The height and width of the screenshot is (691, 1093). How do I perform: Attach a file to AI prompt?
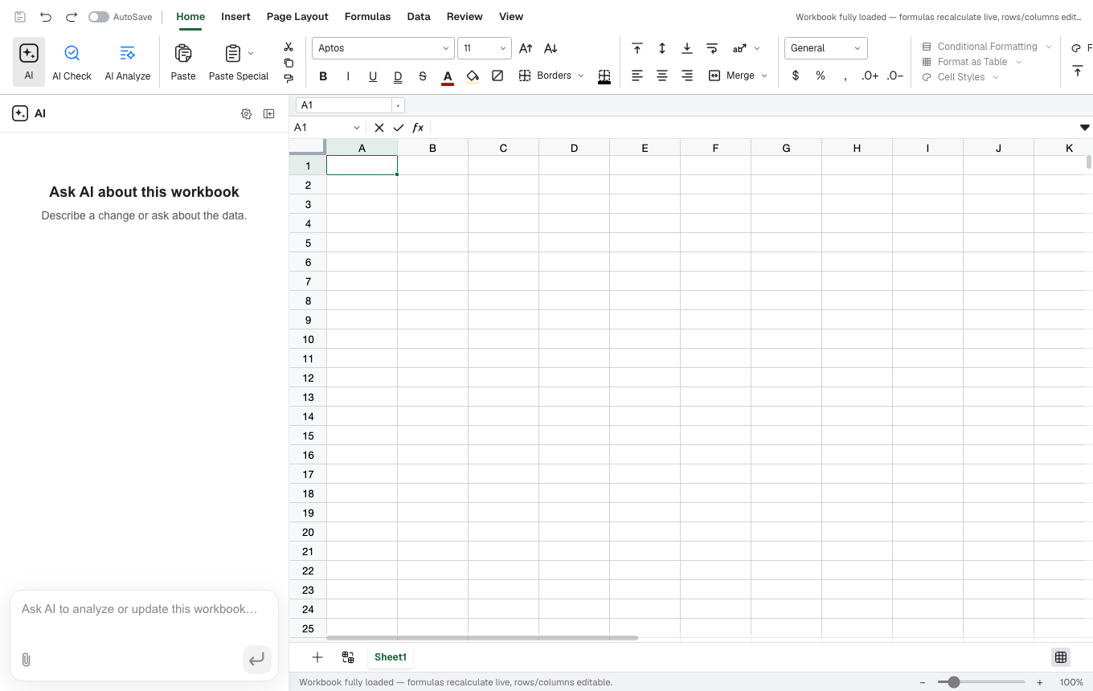tap(26, 660)
